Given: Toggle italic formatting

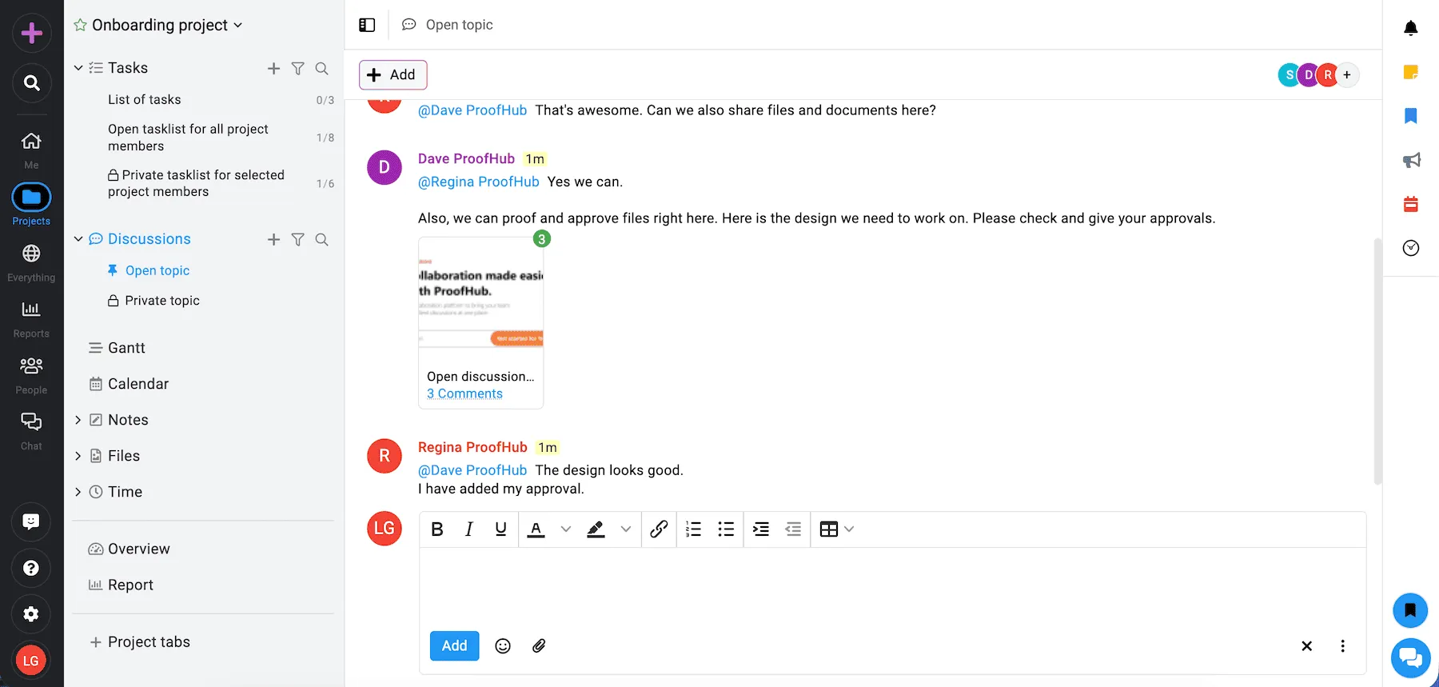Looking at the screenshot, I should click(469, 529).
